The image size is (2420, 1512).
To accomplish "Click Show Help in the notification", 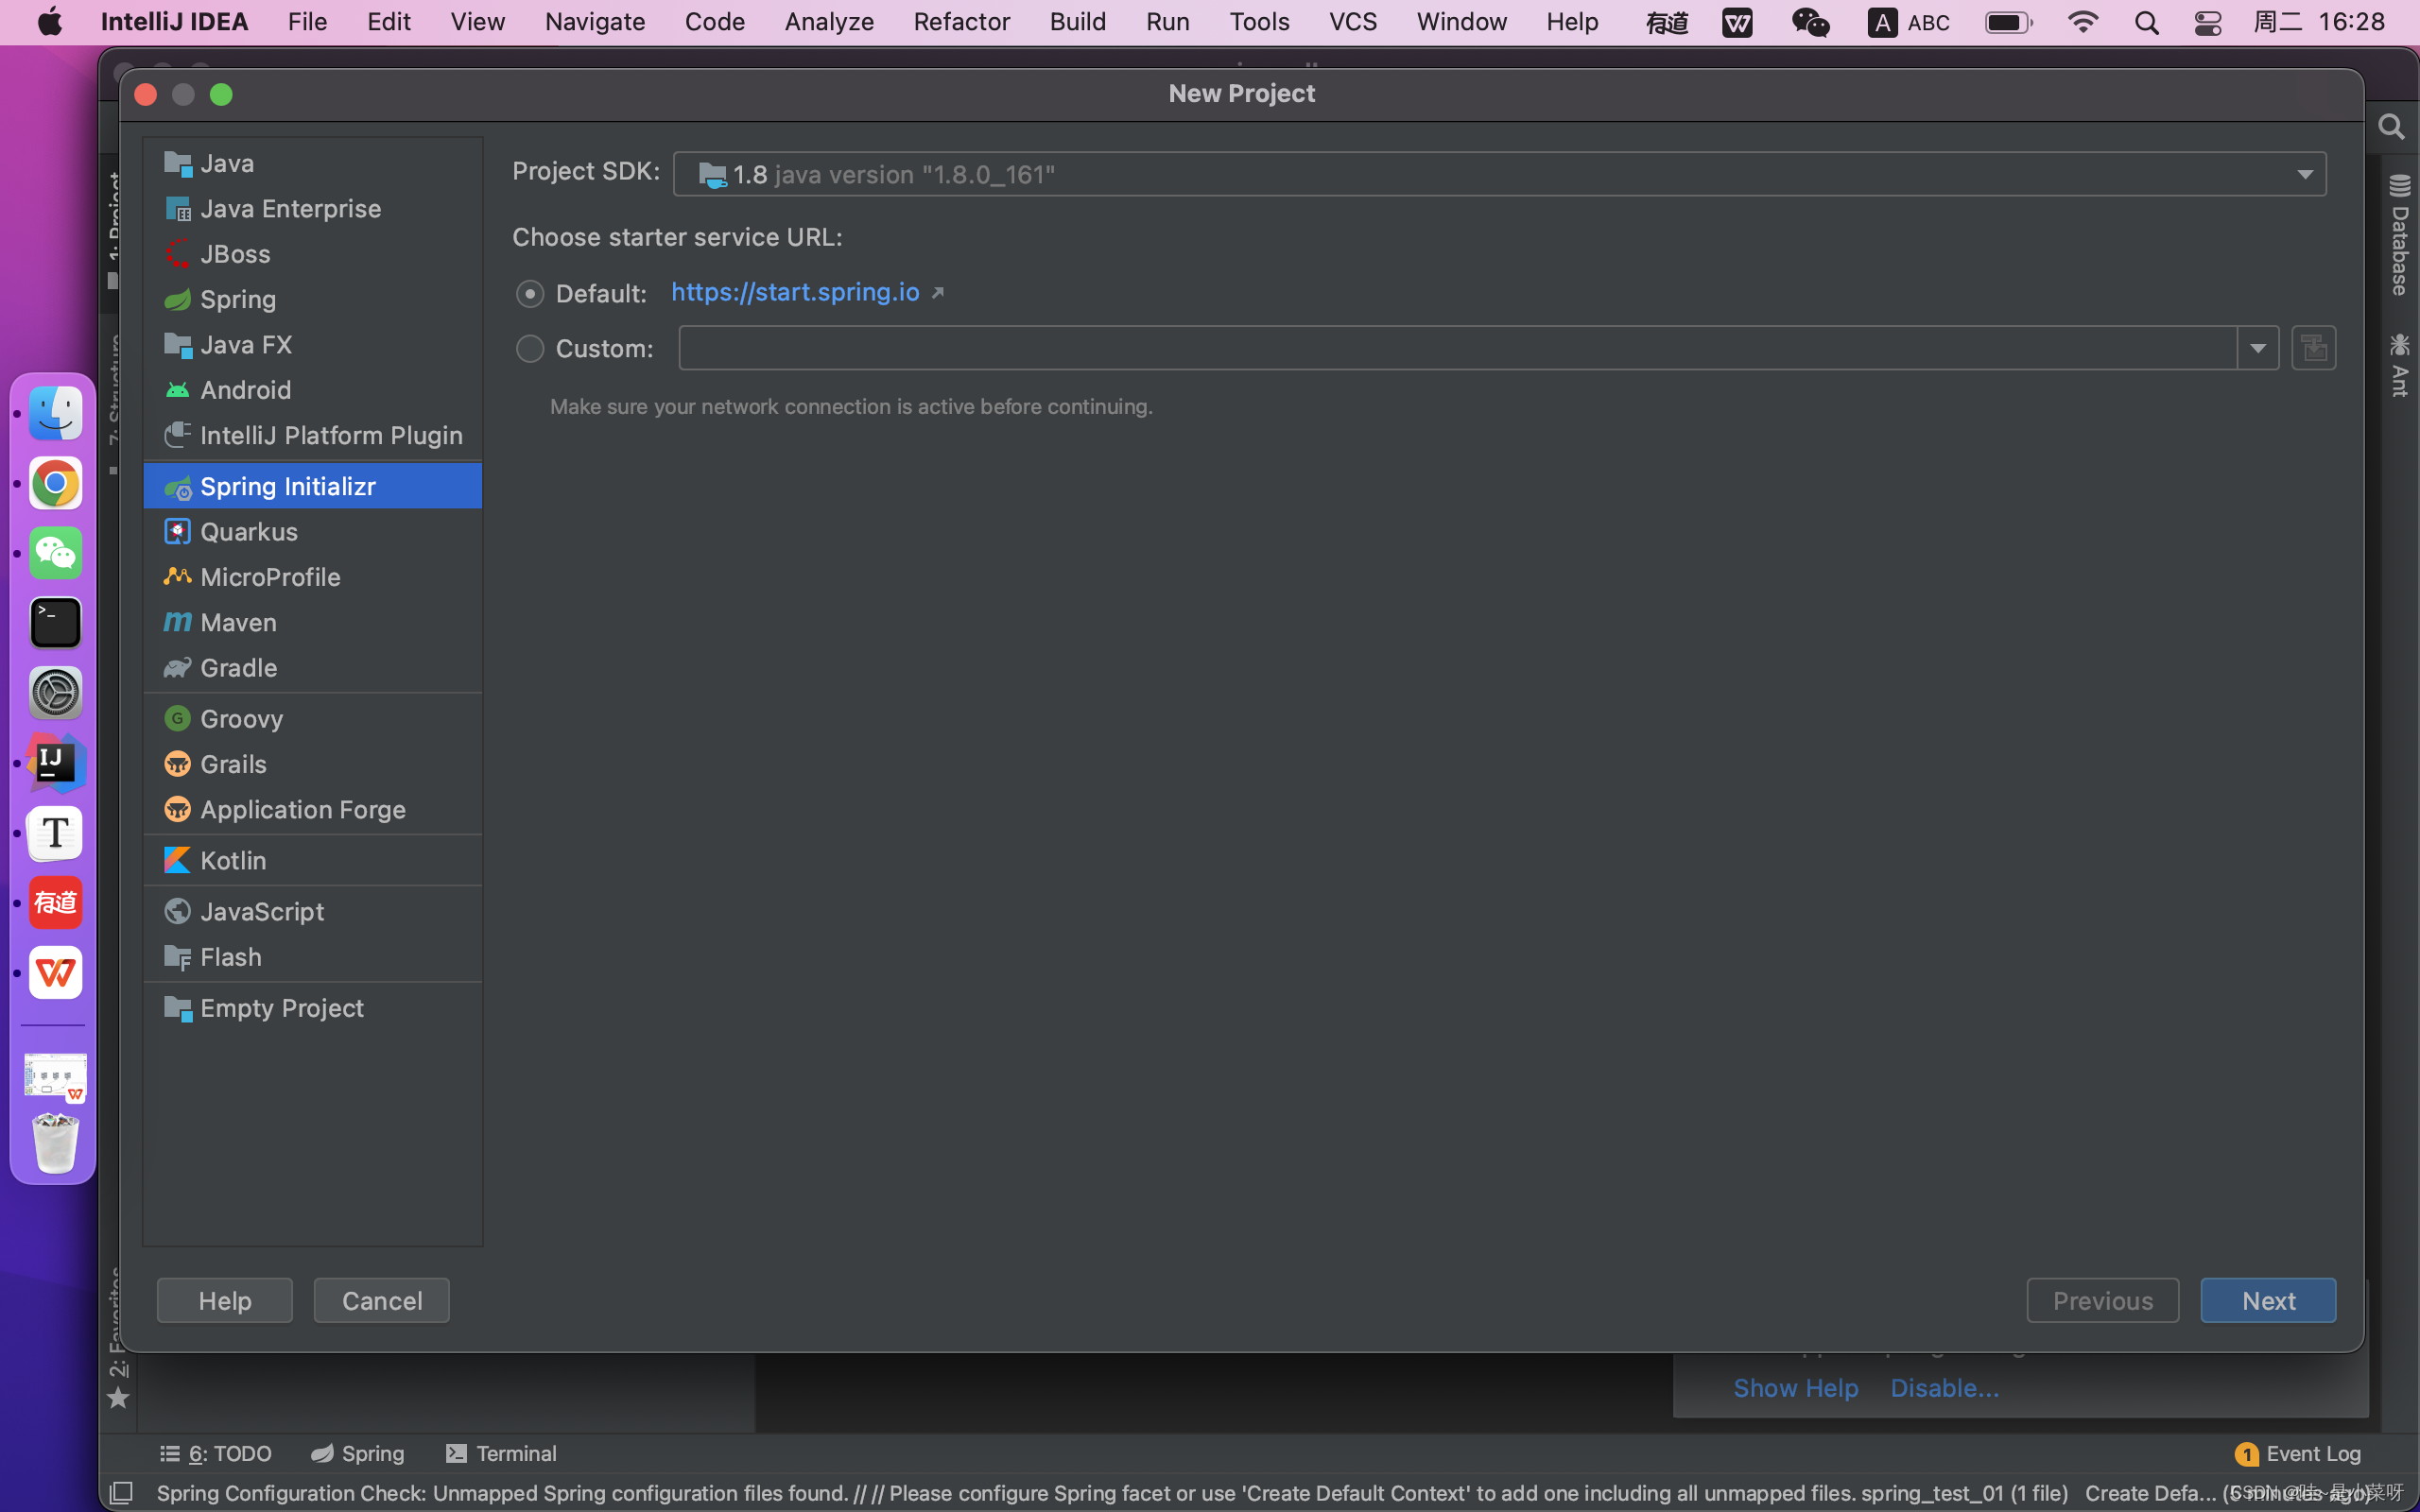I will click(x=1796, y=1387).
